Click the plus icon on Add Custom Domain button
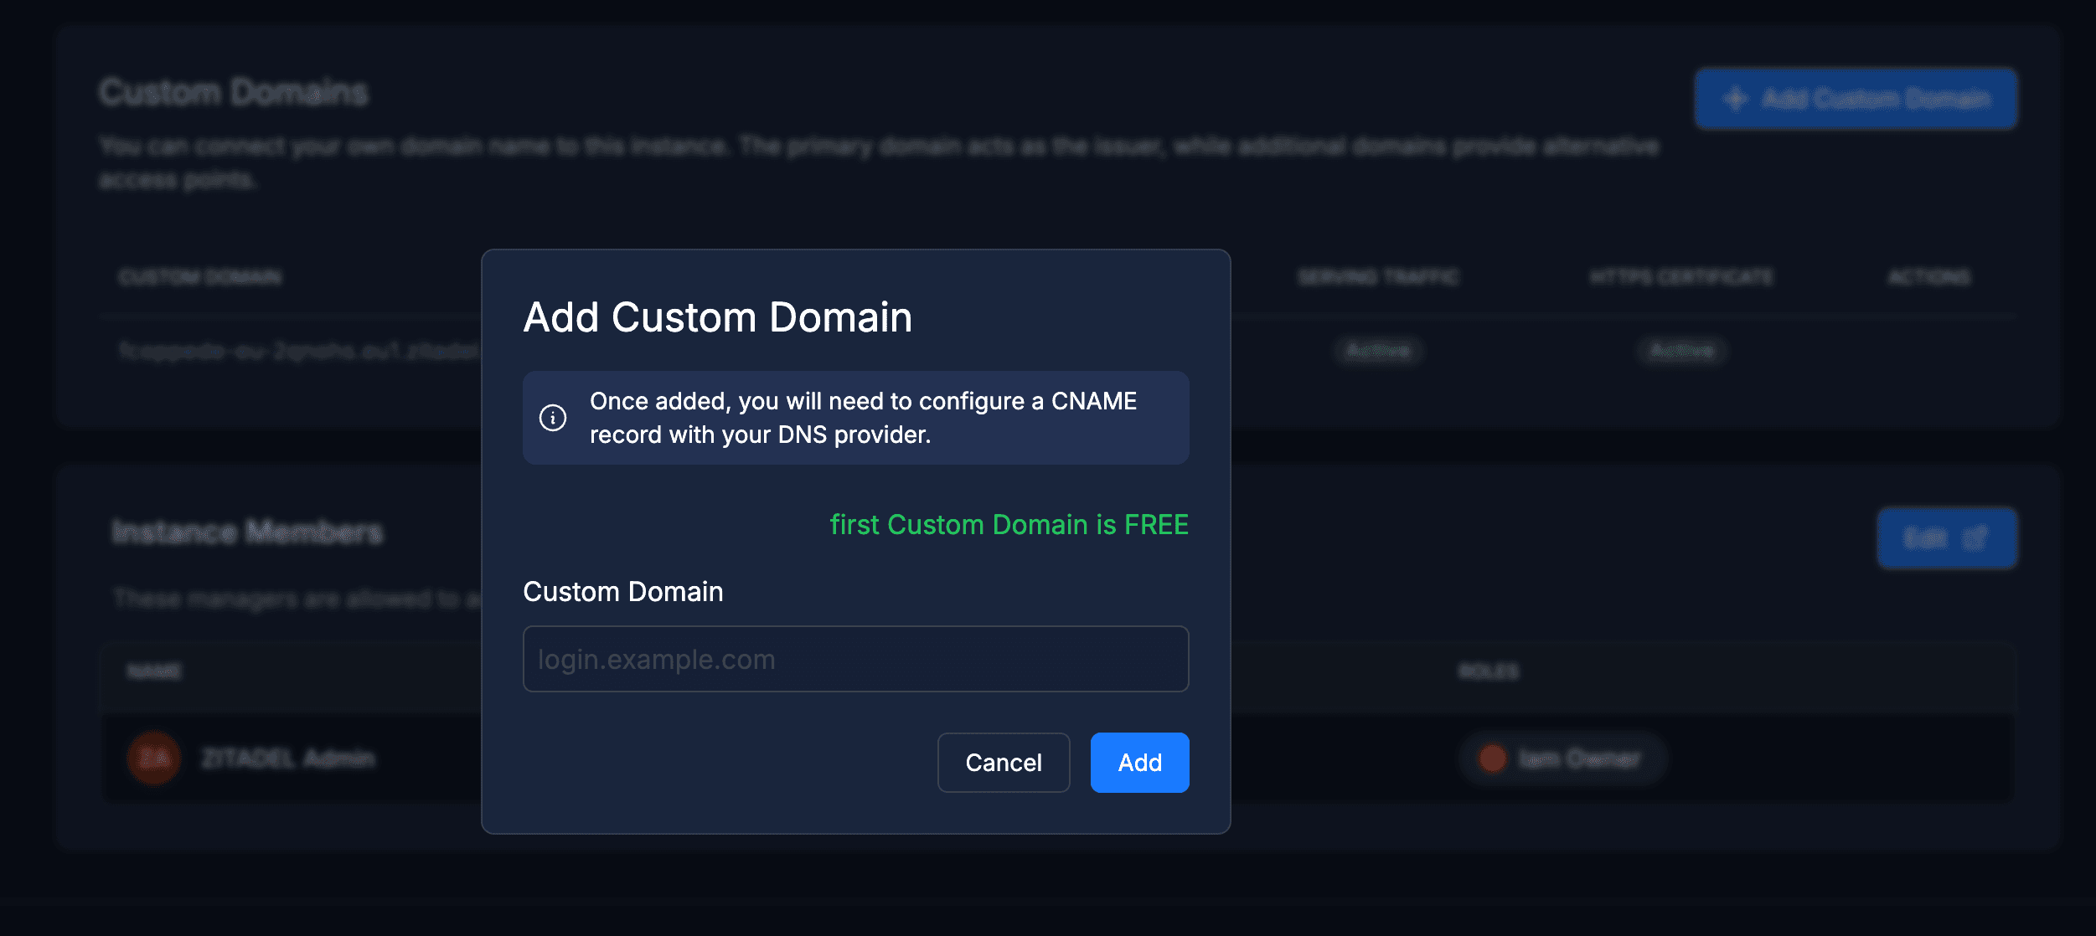Screen dimensions: 2096x936 pyautogui.click(x=1737, y=98)
